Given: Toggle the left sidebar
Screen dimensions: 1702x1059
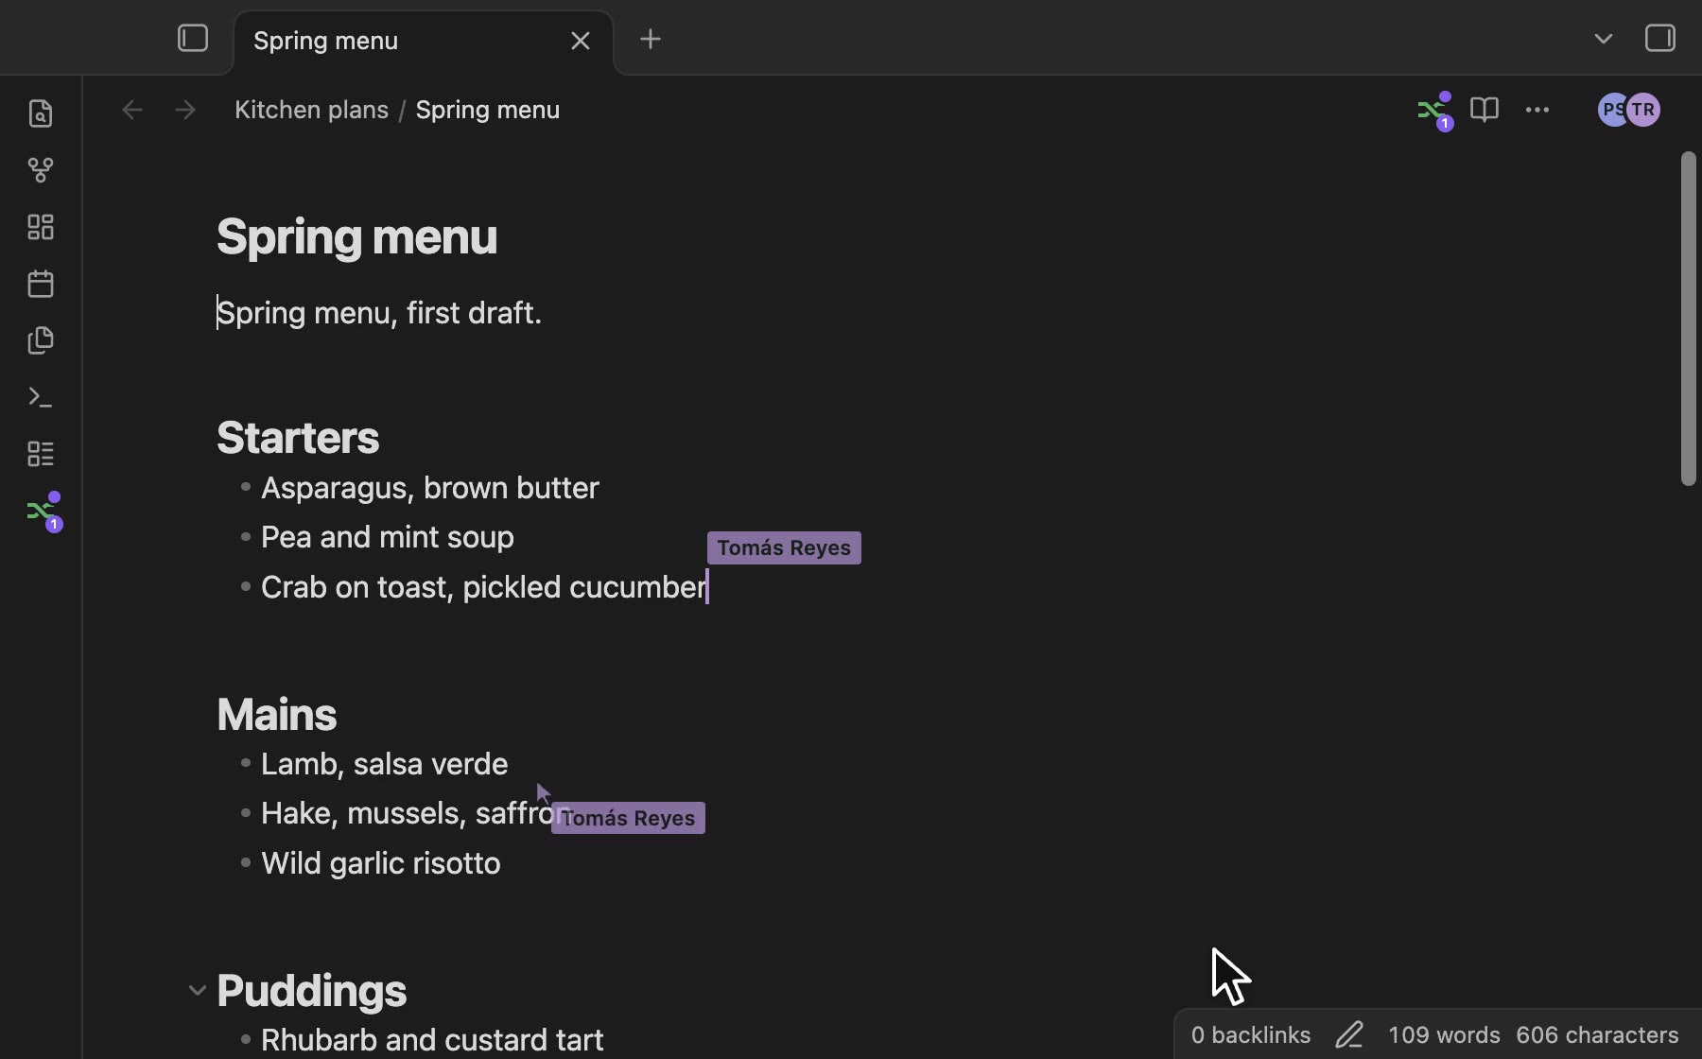Looking at the screenshot, I should click(x=193, y=39).
